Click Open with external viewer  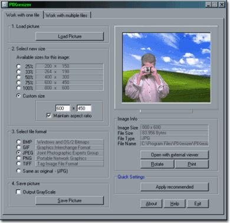[x=175, y=155]
